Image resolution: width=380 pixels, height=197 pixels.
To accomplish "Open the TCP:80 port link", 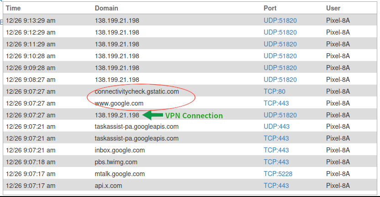I will [x=274, y=91].
